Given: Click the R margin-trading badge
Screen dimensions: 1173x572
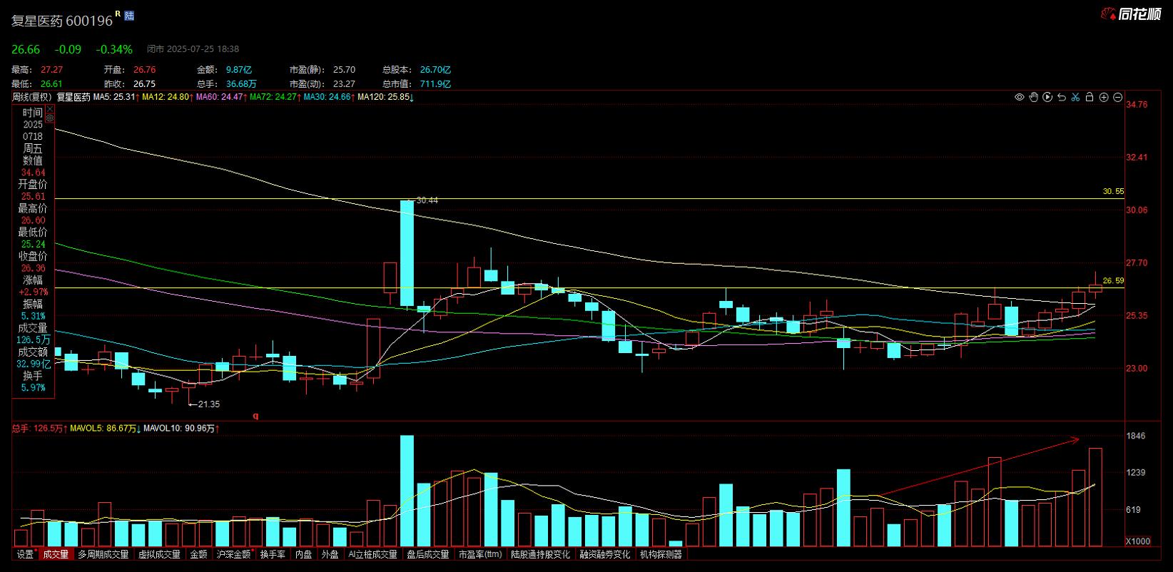Looking at the screenshot, I should pyautogui.click(x=118, y=13).
